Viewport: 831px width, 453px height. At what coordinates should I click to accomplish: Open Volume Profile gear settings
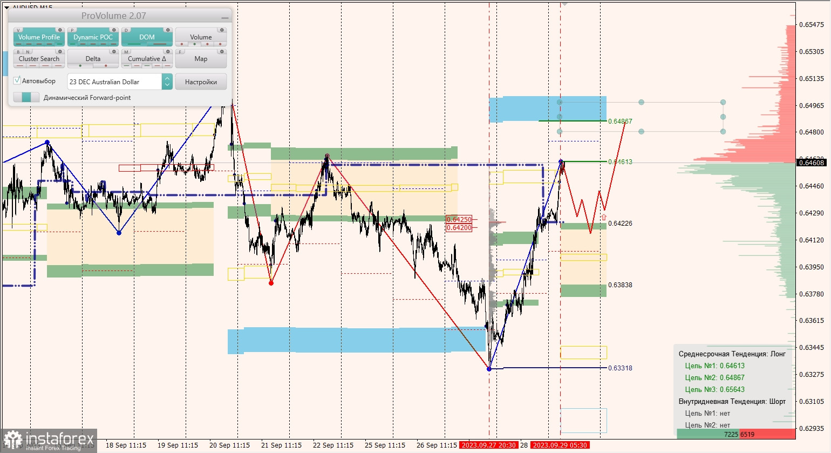pyautogui.click(x=60, y=30)
